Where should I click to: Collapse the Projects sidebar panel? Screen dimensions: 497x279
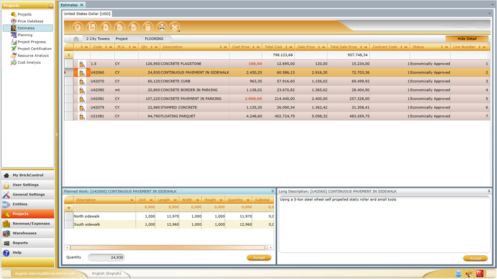click(50, 5)
